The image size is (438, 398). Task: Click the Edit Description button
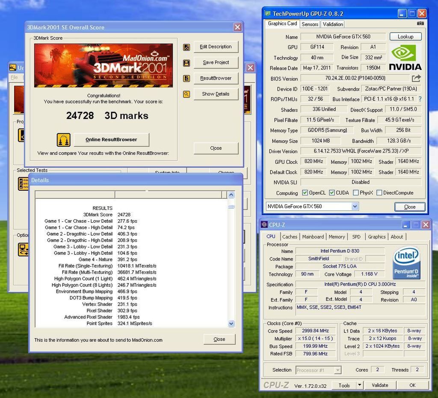tap(216, 47)
